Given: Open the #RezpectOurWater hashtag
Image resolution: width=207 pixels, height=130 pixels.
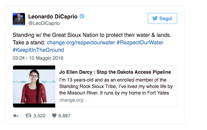Looking at the screenshot, I should pos(140,43).
